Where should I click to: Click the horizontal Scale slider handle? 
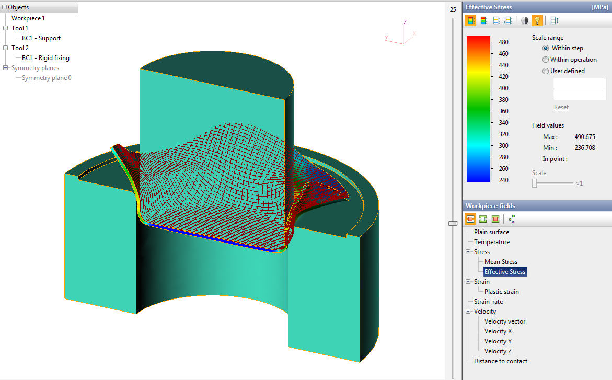click(535, 183)
